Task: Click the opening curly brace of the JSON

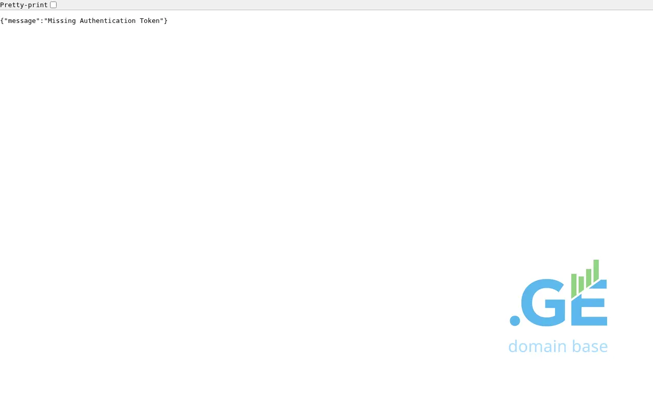Action: click(2, 21)
